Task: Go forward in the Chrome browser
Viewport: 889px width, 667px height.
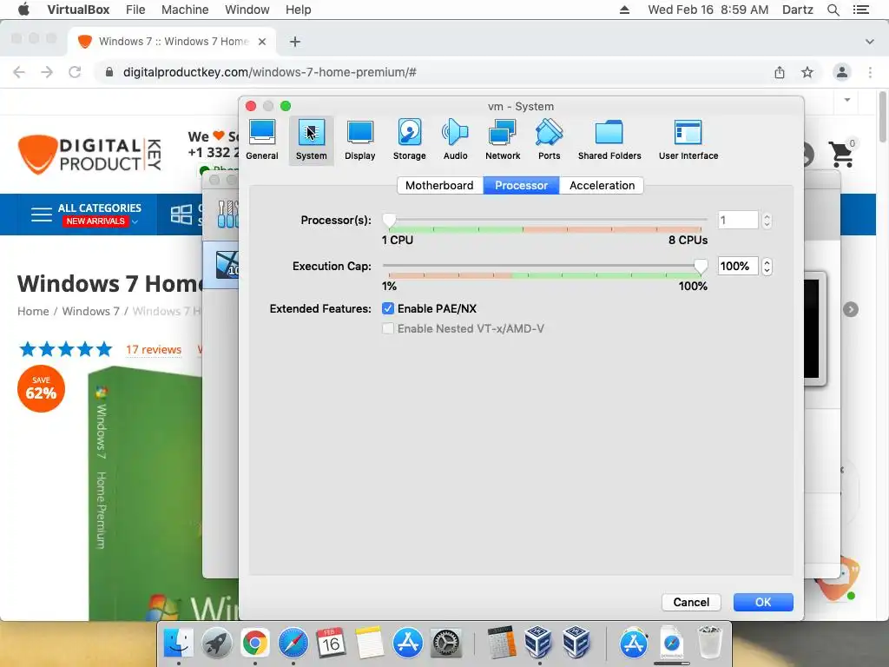Action: point(47,72)
